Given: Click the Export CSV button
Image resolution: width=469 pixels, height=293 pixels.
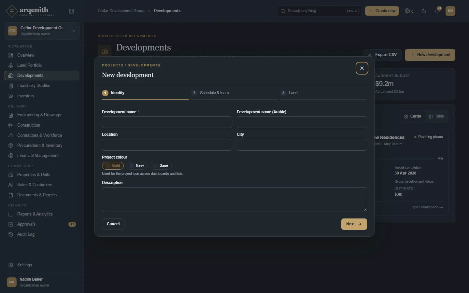Looking at the screenshot, I should 382,55.
